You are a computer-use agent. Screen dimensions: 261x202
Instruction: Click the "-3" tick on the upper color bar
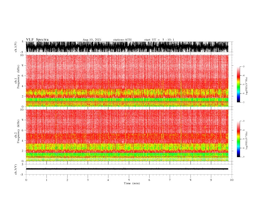243,66
